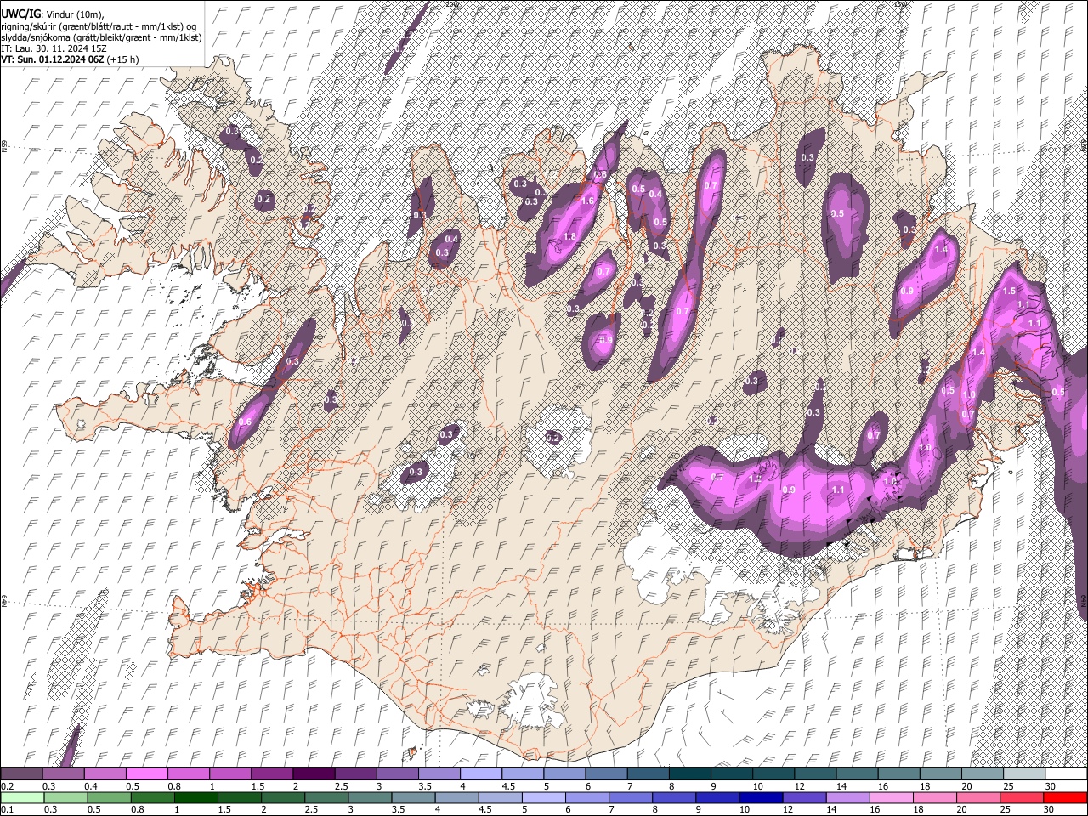Viewport: 1088px width, 816px height.
Task: Click the 'rigning/skúrir (grænt/blátt/rautt' legend description line
Action: (99, 26)
